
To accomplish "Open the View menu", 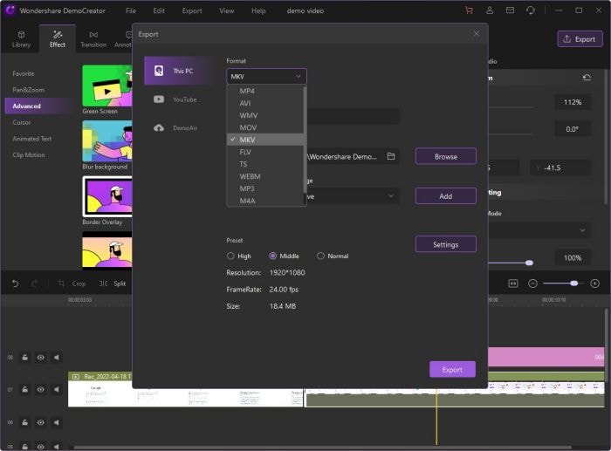I will point(226,10).
